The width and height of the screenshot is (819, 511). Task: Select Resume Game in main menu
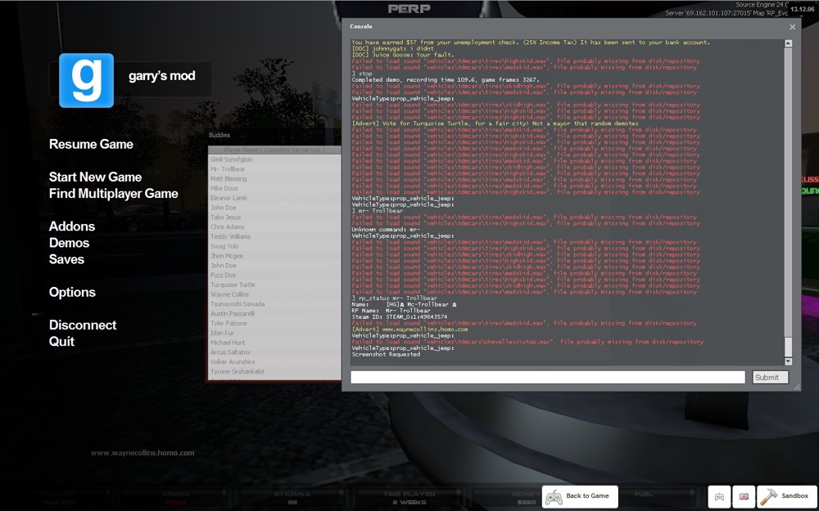[91, 145]
